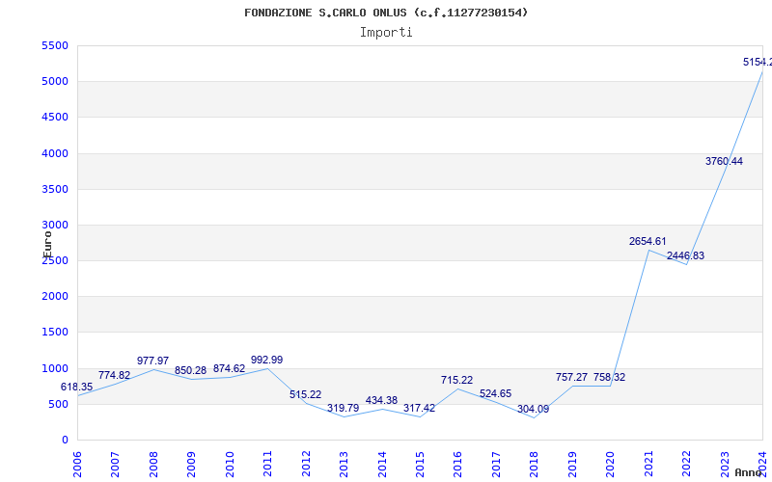772x482 pixels.
Task: Click the 5500 y-axis tick label
Action: (x=54, y=45)
